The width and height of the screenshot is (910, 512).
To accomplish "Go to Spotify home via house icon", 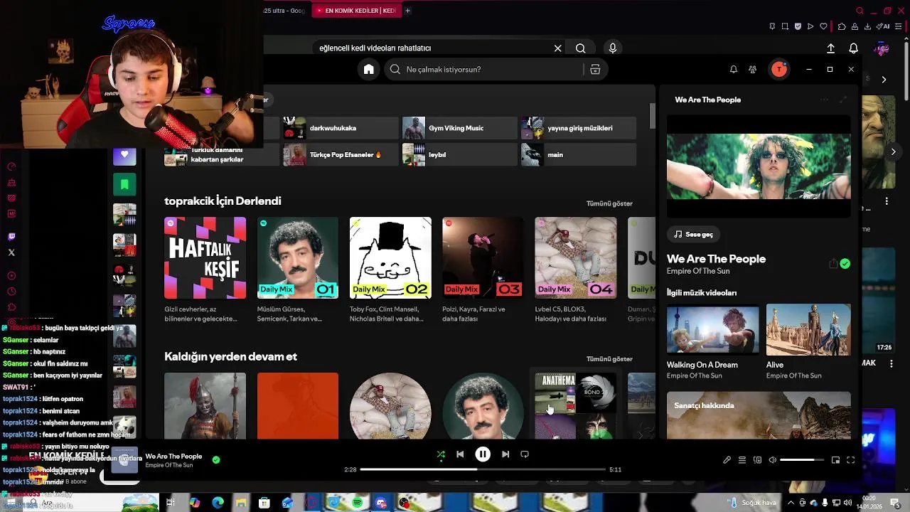I will [368, 69].
